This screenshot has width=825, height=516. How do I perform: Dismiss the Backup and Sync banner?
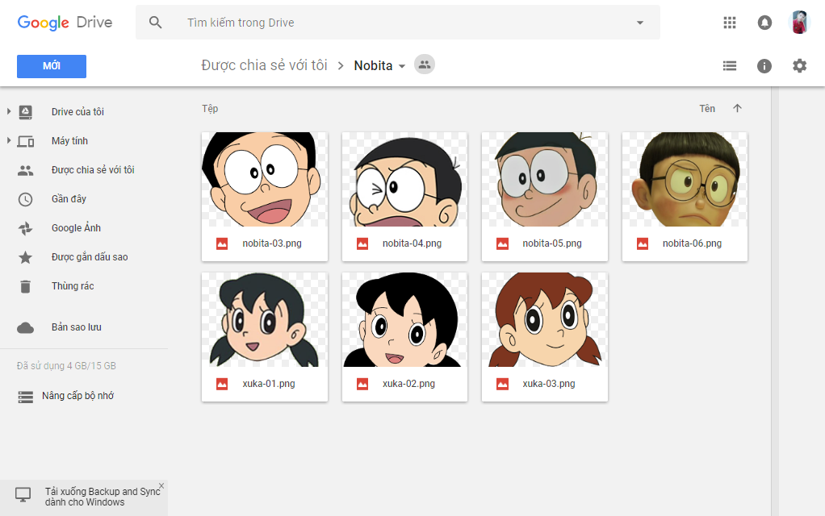(161, 486)
